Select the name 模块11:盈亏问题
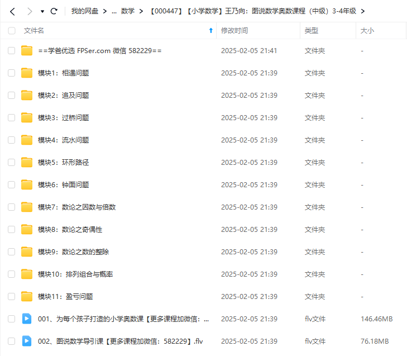 pyautogui.click(x=65, y=296)
